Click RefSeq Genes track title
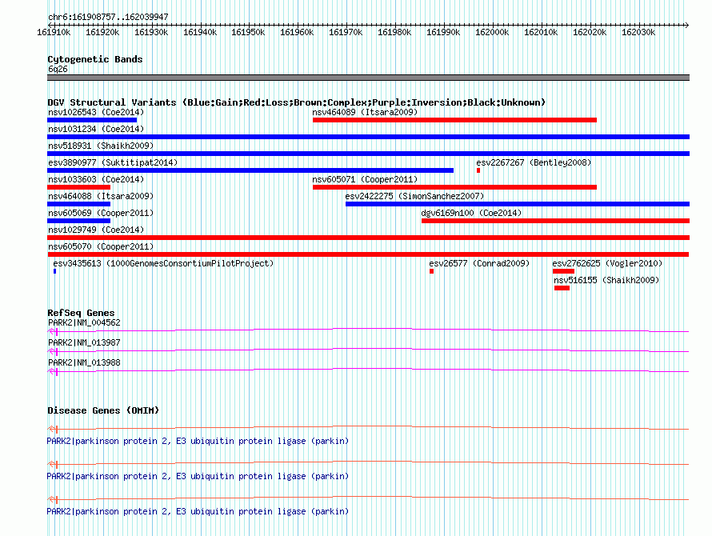The image size is (712, 536). pyautogui.click(x=81, y=313)
